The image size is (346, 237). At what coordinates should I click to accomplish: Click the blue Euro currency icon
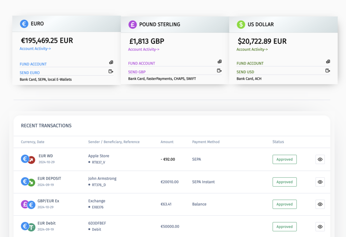[24, 24]
